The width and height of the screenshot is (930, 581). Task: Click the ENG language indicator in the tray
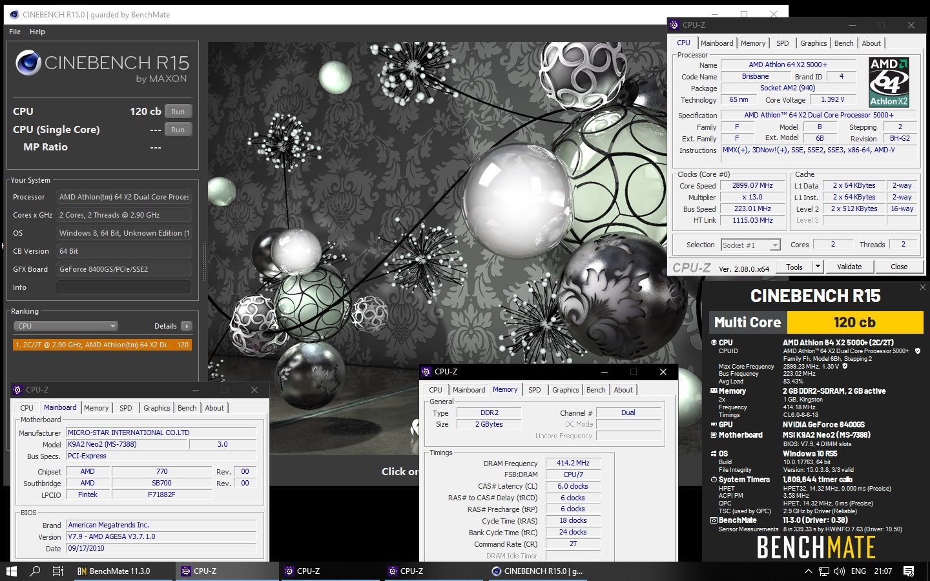(x=858, y=571)
